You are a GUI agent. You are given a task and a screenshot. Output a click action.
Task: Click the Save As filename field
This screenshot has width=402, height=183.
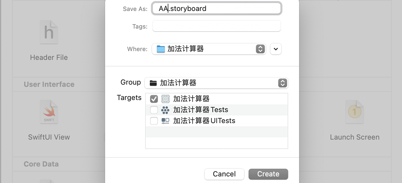pos(216,8)
